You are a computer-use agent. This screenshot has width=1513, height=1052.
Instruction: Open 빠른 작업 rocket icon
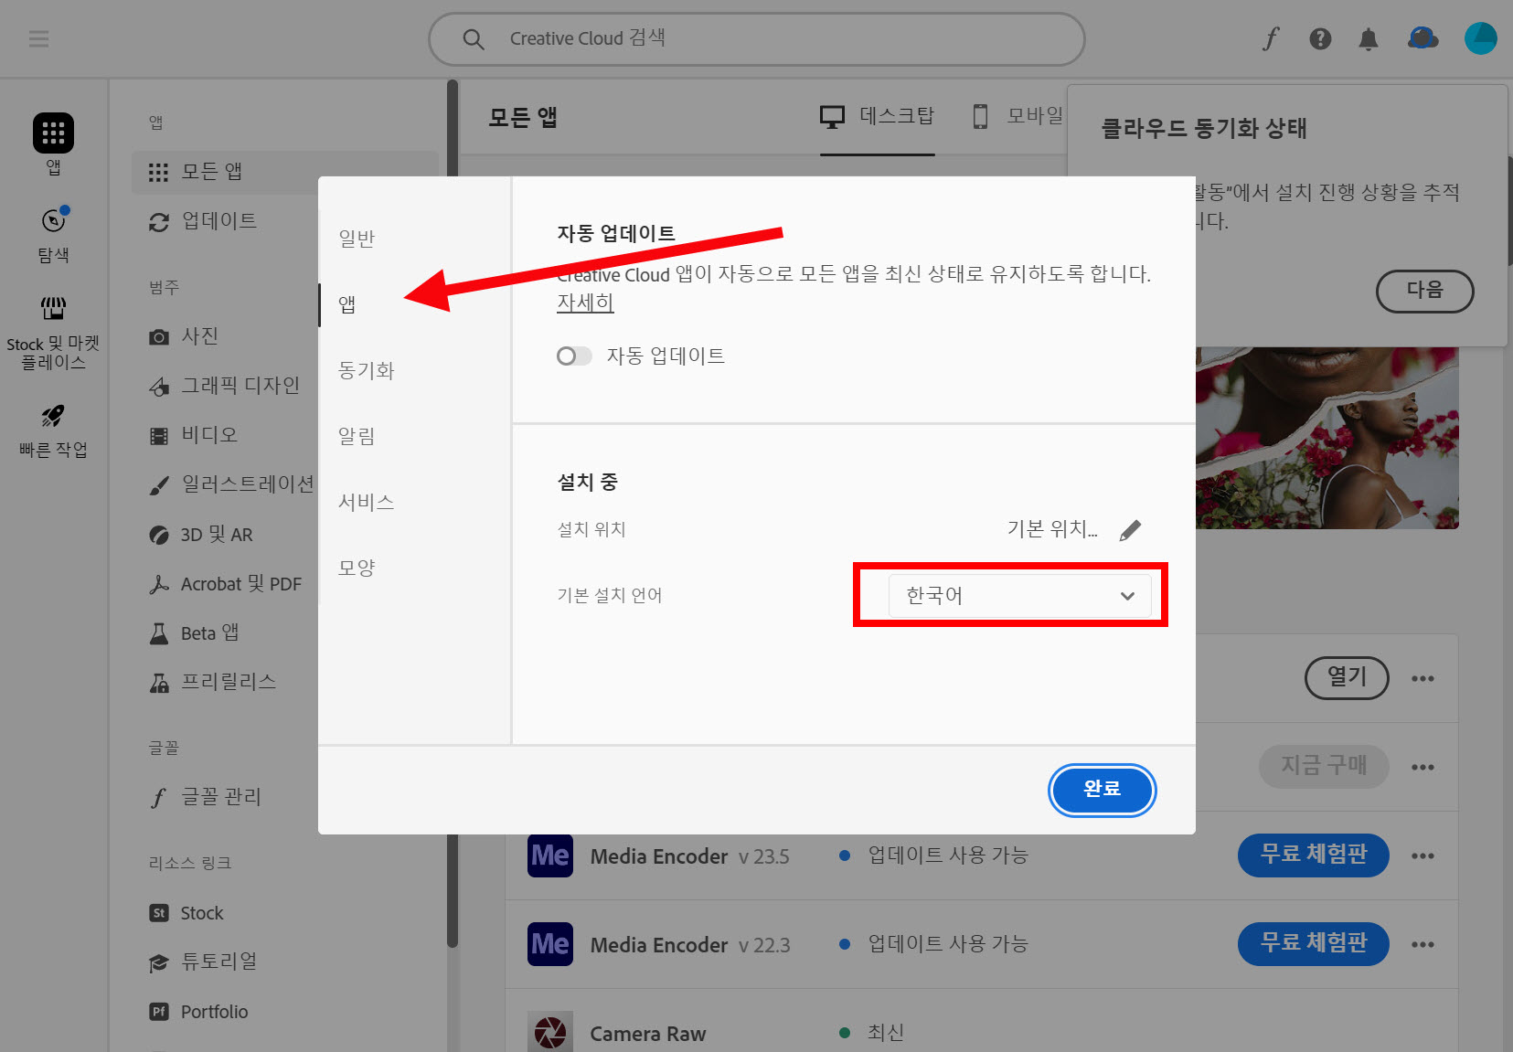point(53,416)
